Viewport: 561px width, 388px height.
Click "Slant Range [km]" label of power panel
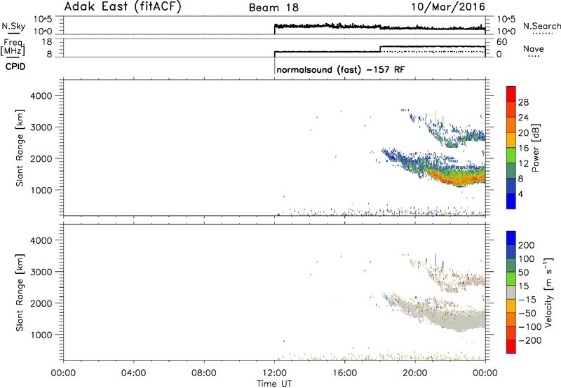20,148
